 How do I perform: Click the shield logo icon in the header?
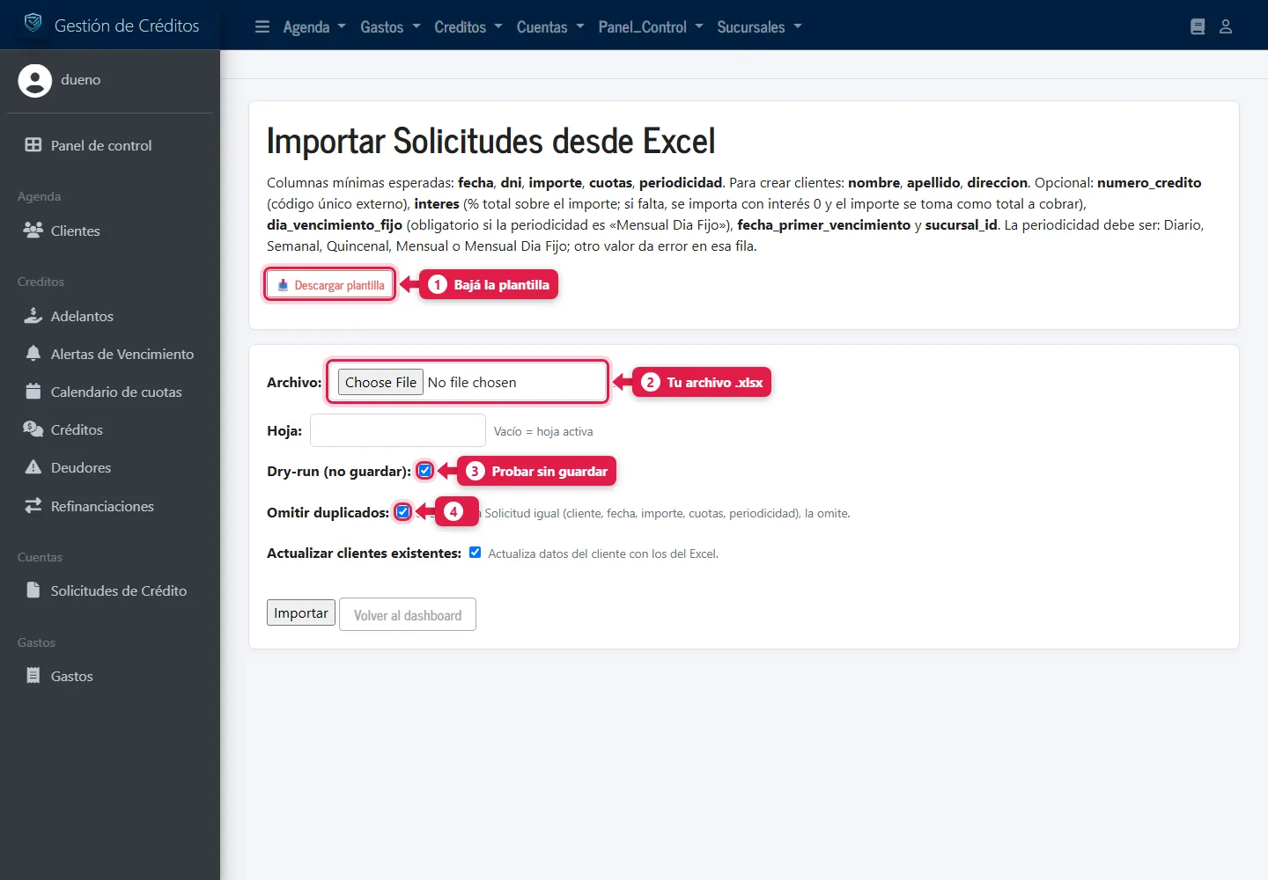pyautogui.click(x=33, y=24)
